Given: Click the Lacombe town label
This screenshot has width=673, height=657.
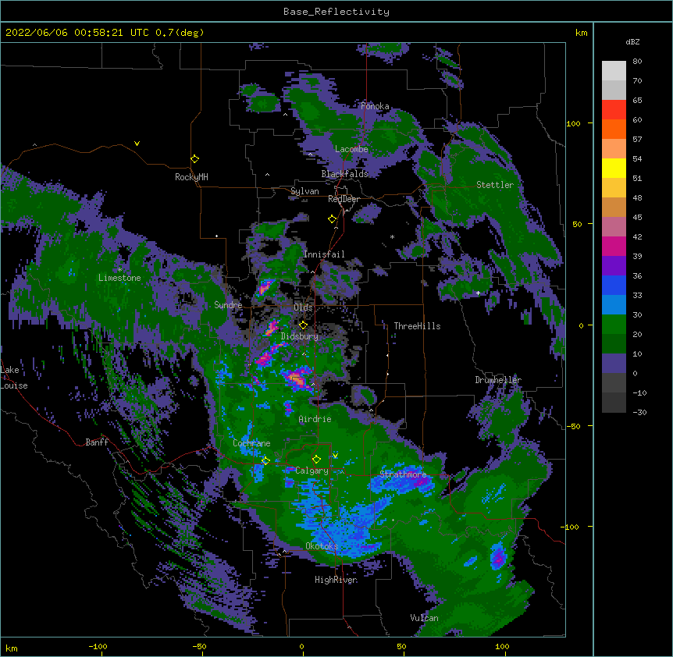Looking at the screenshot, I should pyautogui.click(x=351, y=149).
